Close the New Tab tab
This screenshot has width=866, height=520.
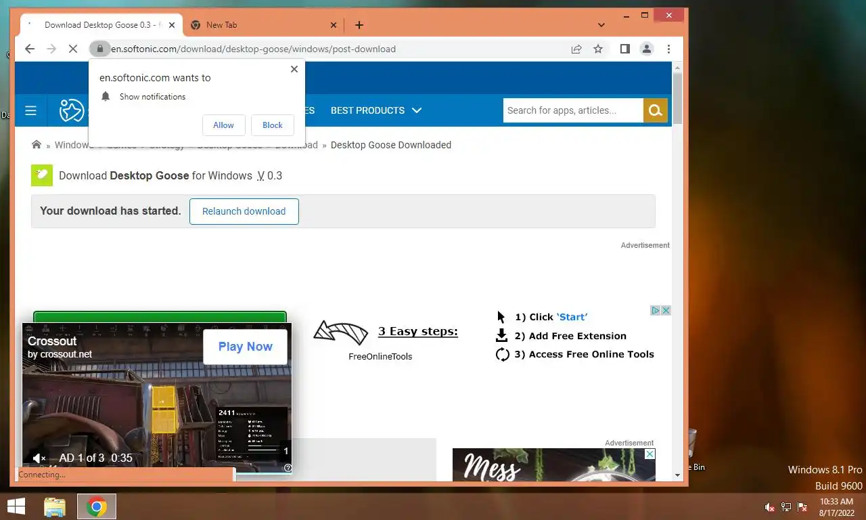(x=334, y=25)
